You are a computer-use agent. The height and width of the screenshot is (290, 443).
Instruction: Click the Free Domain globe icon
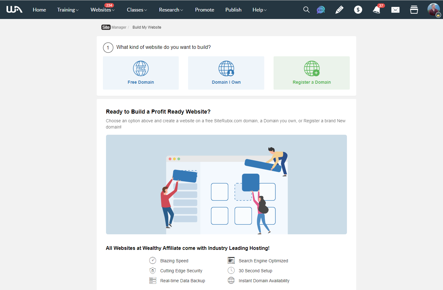coord(141,68)
